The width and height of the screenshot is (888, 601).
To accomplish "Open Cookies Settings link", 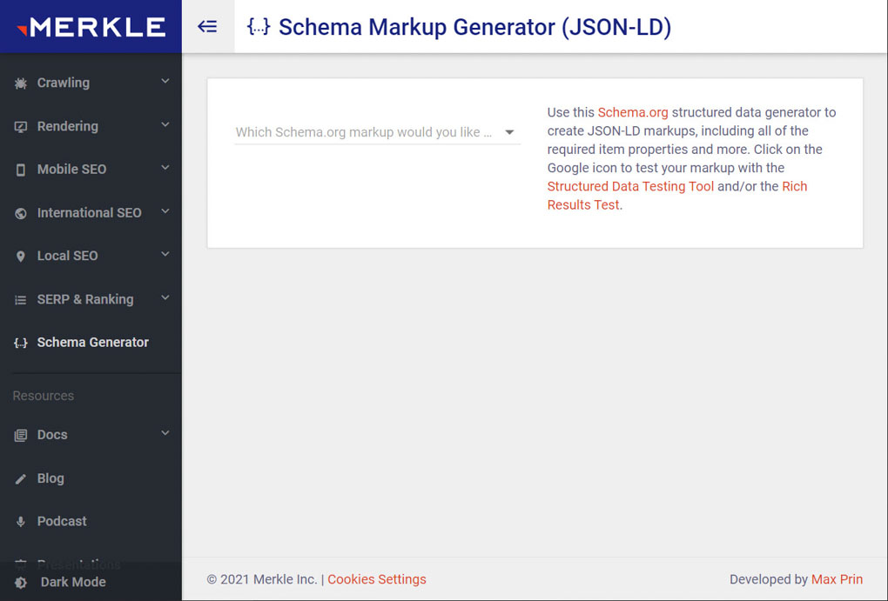I will (377, 579).
